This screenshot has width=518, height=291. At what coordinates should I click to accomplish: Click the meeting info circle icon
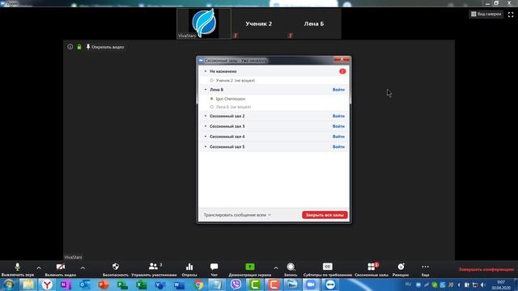coord(70,47)
